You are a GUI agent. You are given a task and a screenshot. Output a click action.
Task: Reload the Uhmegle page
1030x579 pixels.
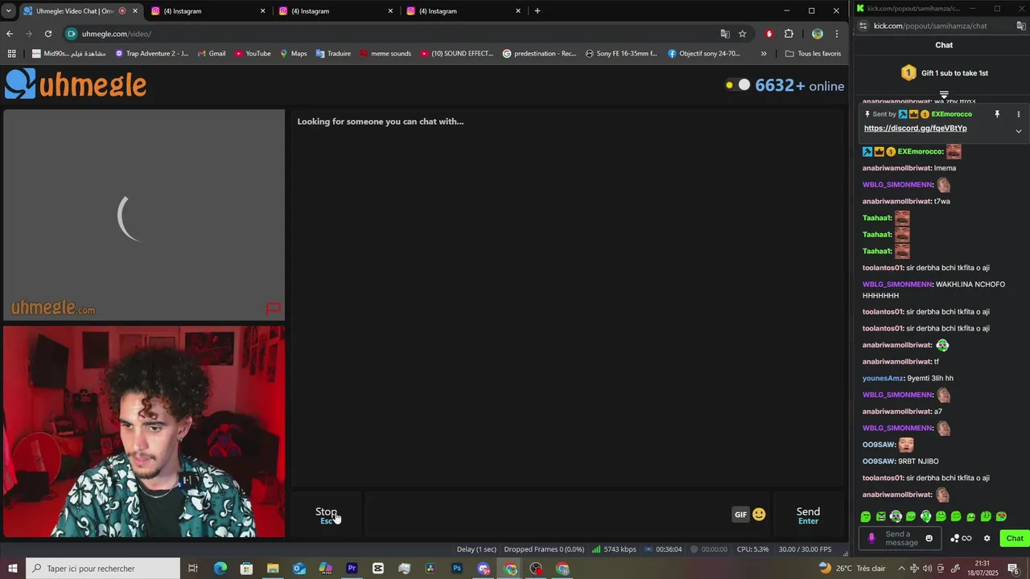click(48, 34)
